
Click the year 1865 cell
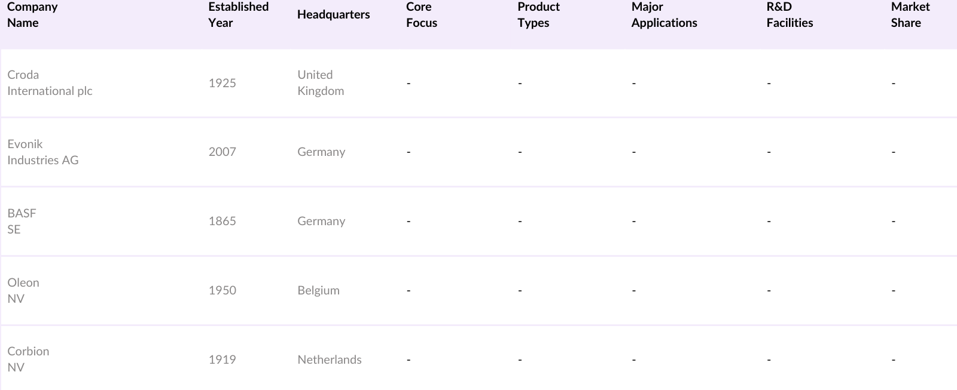tap(222, 221)
